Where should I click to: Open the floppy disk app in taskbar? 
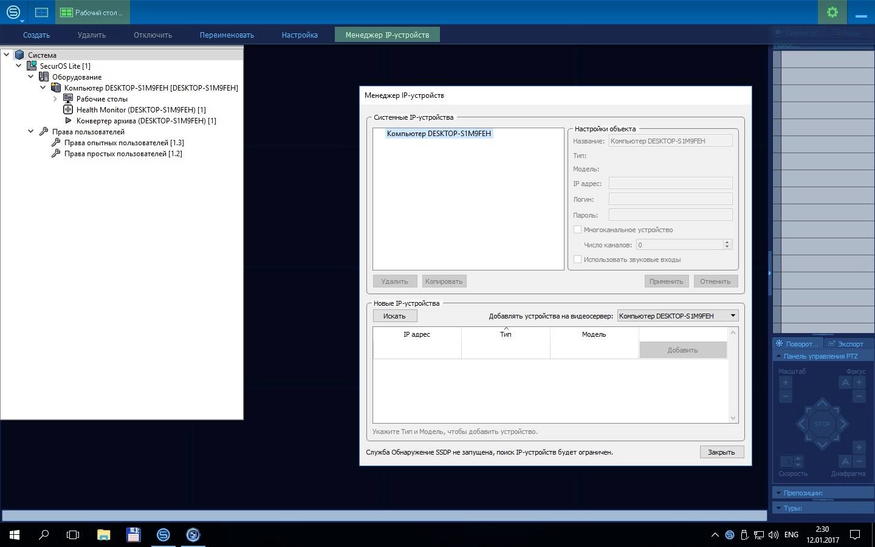pos(134,534)
